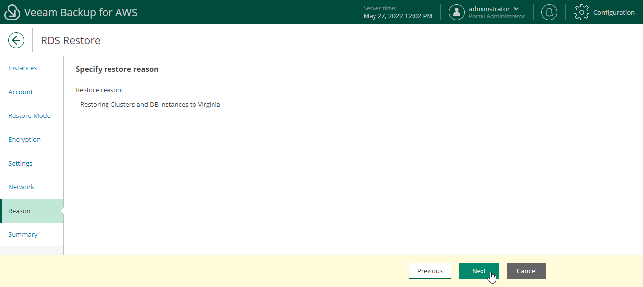Screen dimensions: 643x287
Task: Open the Account wizard step
Action: [x=21, y=92]
